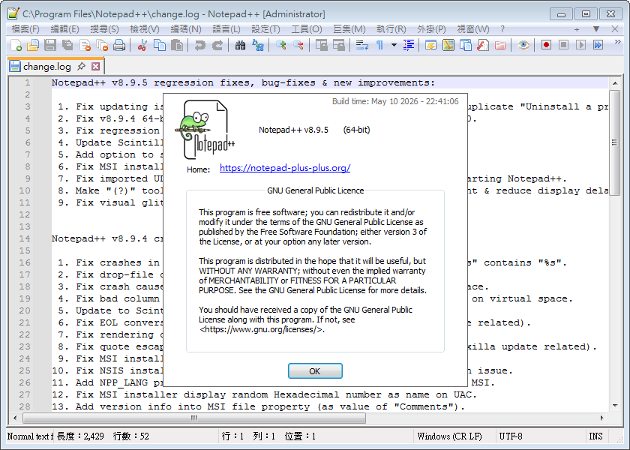Start macro recording with the red dot
The image size is (630, 450).
click(546, 45)
